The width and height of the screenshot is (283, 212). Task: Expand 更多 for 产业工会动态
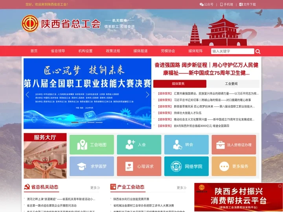coord(182,188)
